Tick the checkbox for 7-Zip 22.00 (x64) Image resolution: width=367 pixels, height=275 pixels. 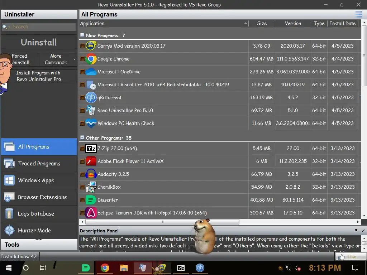click(x=82, y=148)
